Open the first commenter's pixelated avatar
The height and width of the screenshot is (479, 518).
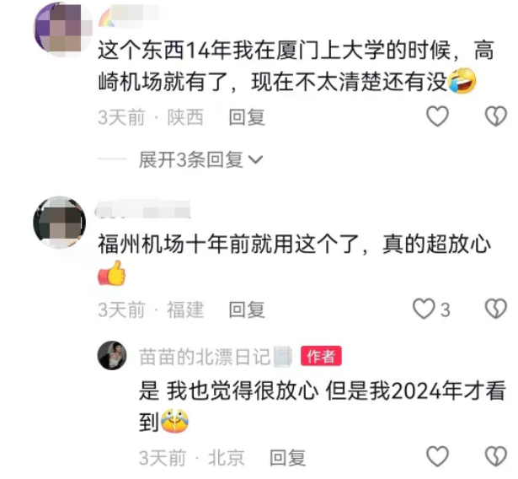coord(61,30)
